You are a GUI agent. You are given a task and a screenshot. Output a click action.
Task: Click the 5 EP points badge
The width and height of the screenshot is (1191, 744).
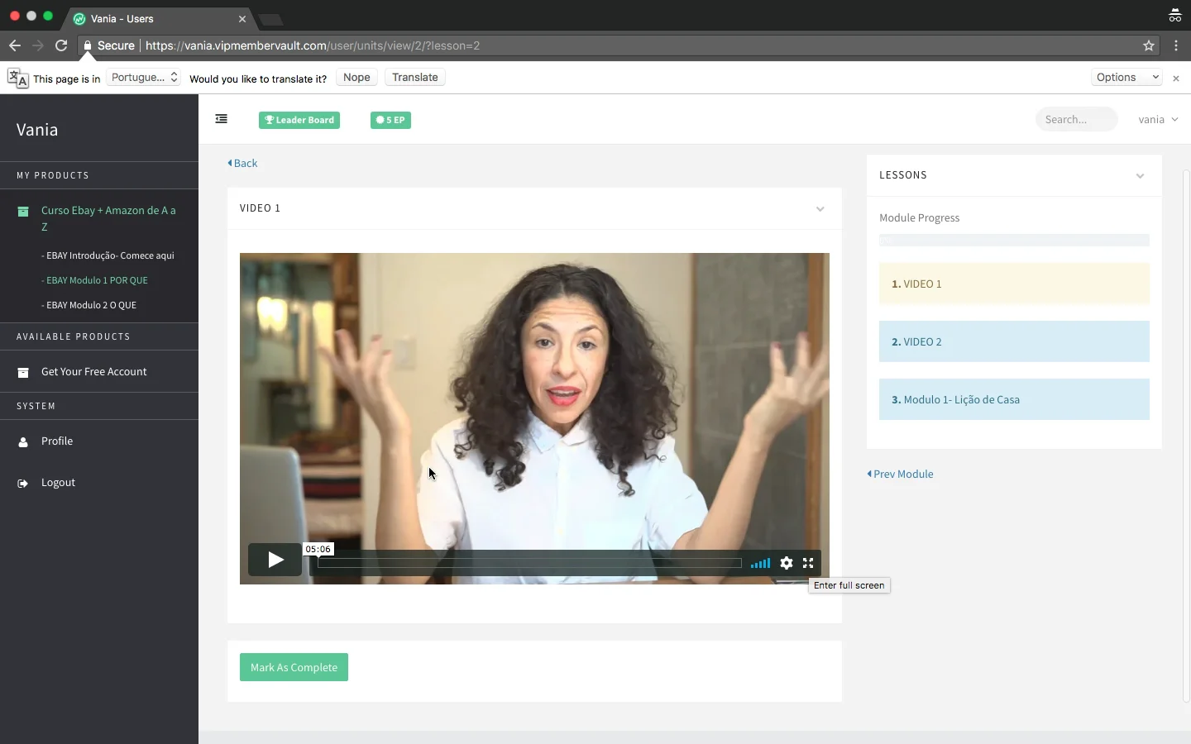click(x=390, y=120)
